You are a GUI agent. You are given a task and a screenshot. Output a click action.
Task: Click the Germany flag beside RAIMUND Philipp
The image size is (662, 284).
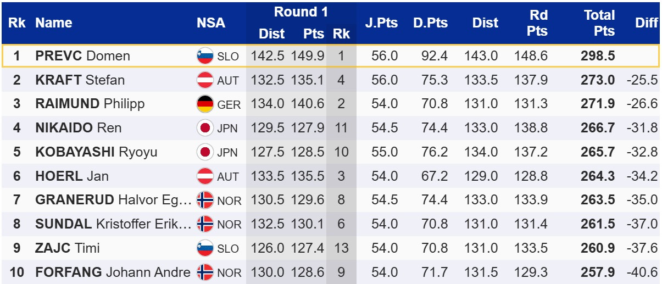[x=205, y=104]
